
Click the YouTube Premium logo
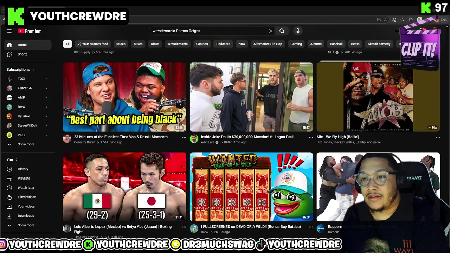click(x=30, y=31)
